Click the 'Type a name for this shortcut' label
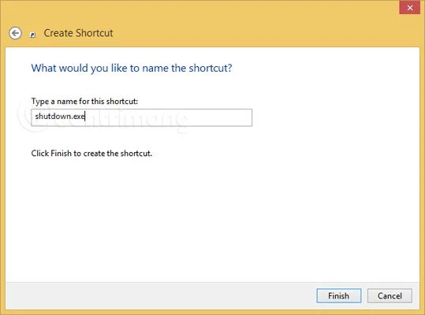Image resolution: width=425 pixels, height=315 pixels. click(84, 102)
